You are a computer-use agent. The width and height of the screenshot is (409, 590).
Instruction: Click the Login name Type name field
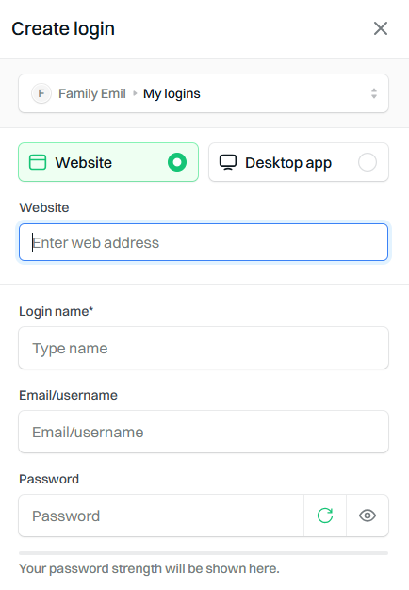[204, 348]
